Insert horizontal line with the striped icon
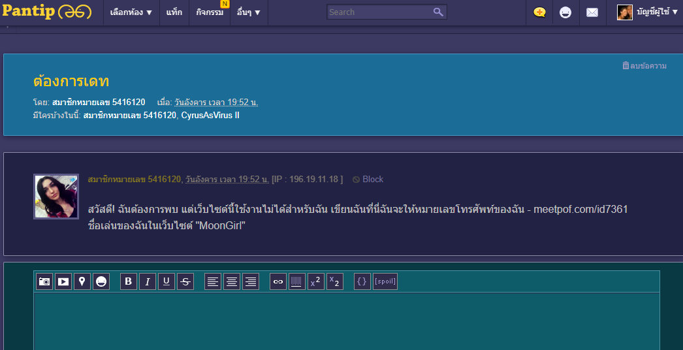 (x=297, y=281)
